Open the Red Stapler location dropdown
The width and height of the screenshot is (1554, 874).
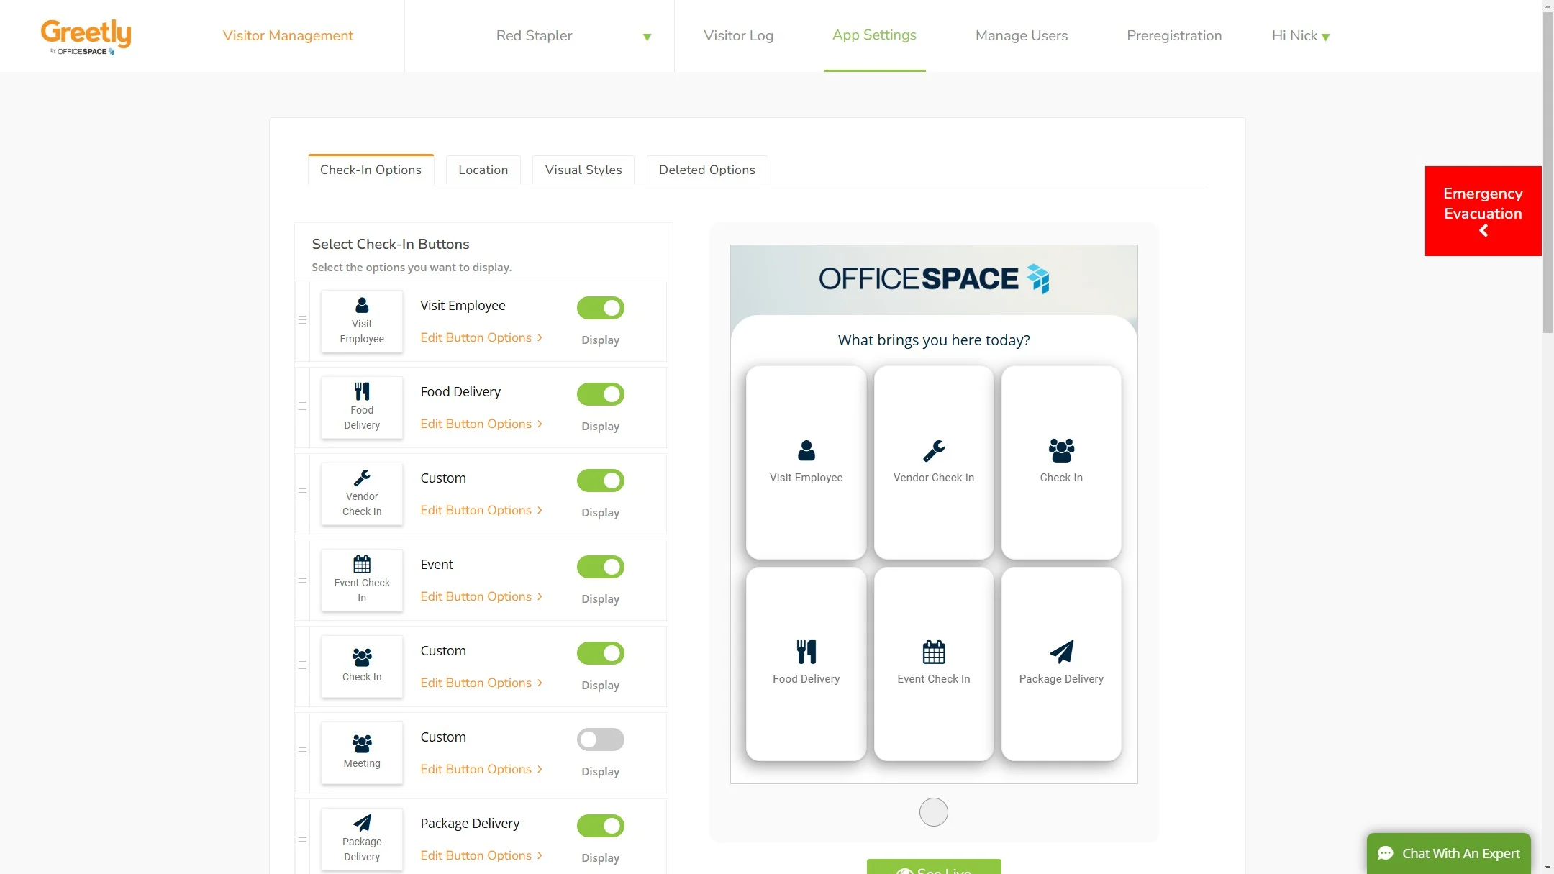[539, 36]
